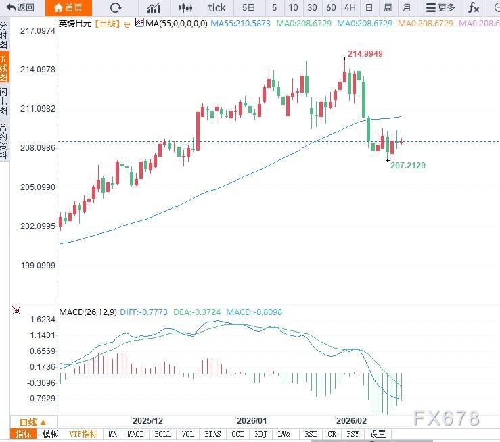Select the 4H timeframe
Viewport: 500px width, 442px height.
[350, 8]
